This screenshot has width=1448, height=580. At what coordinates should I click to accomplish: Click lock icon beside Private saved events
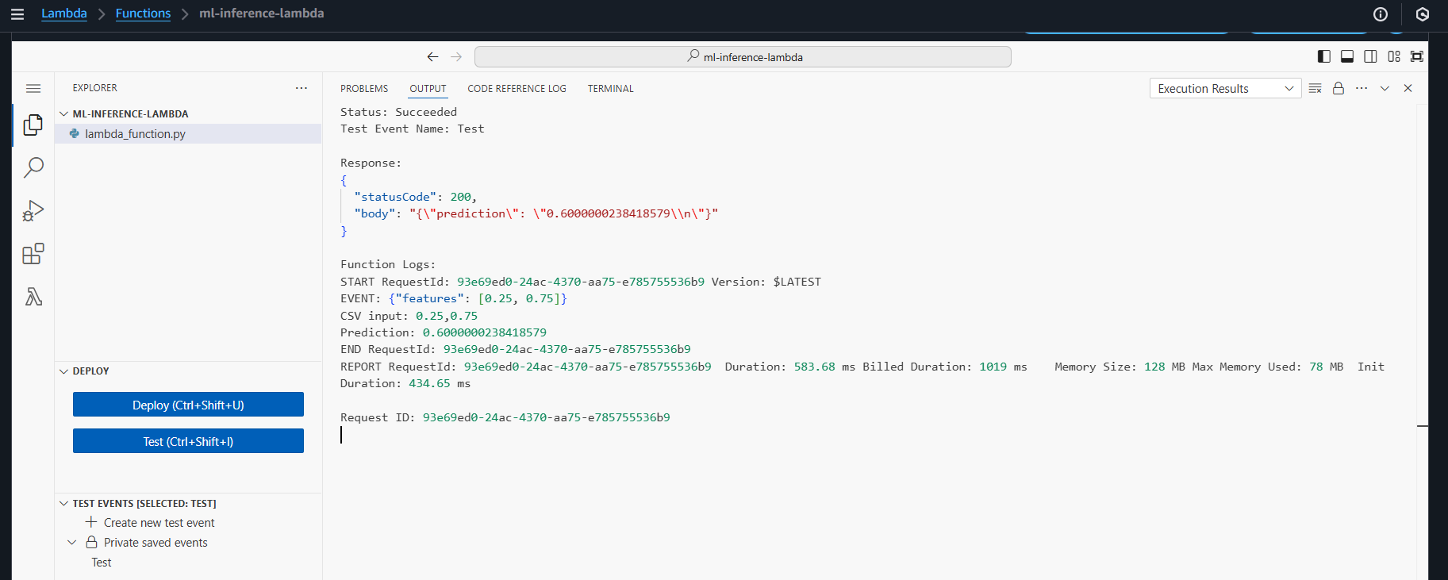tap(91, 543)
